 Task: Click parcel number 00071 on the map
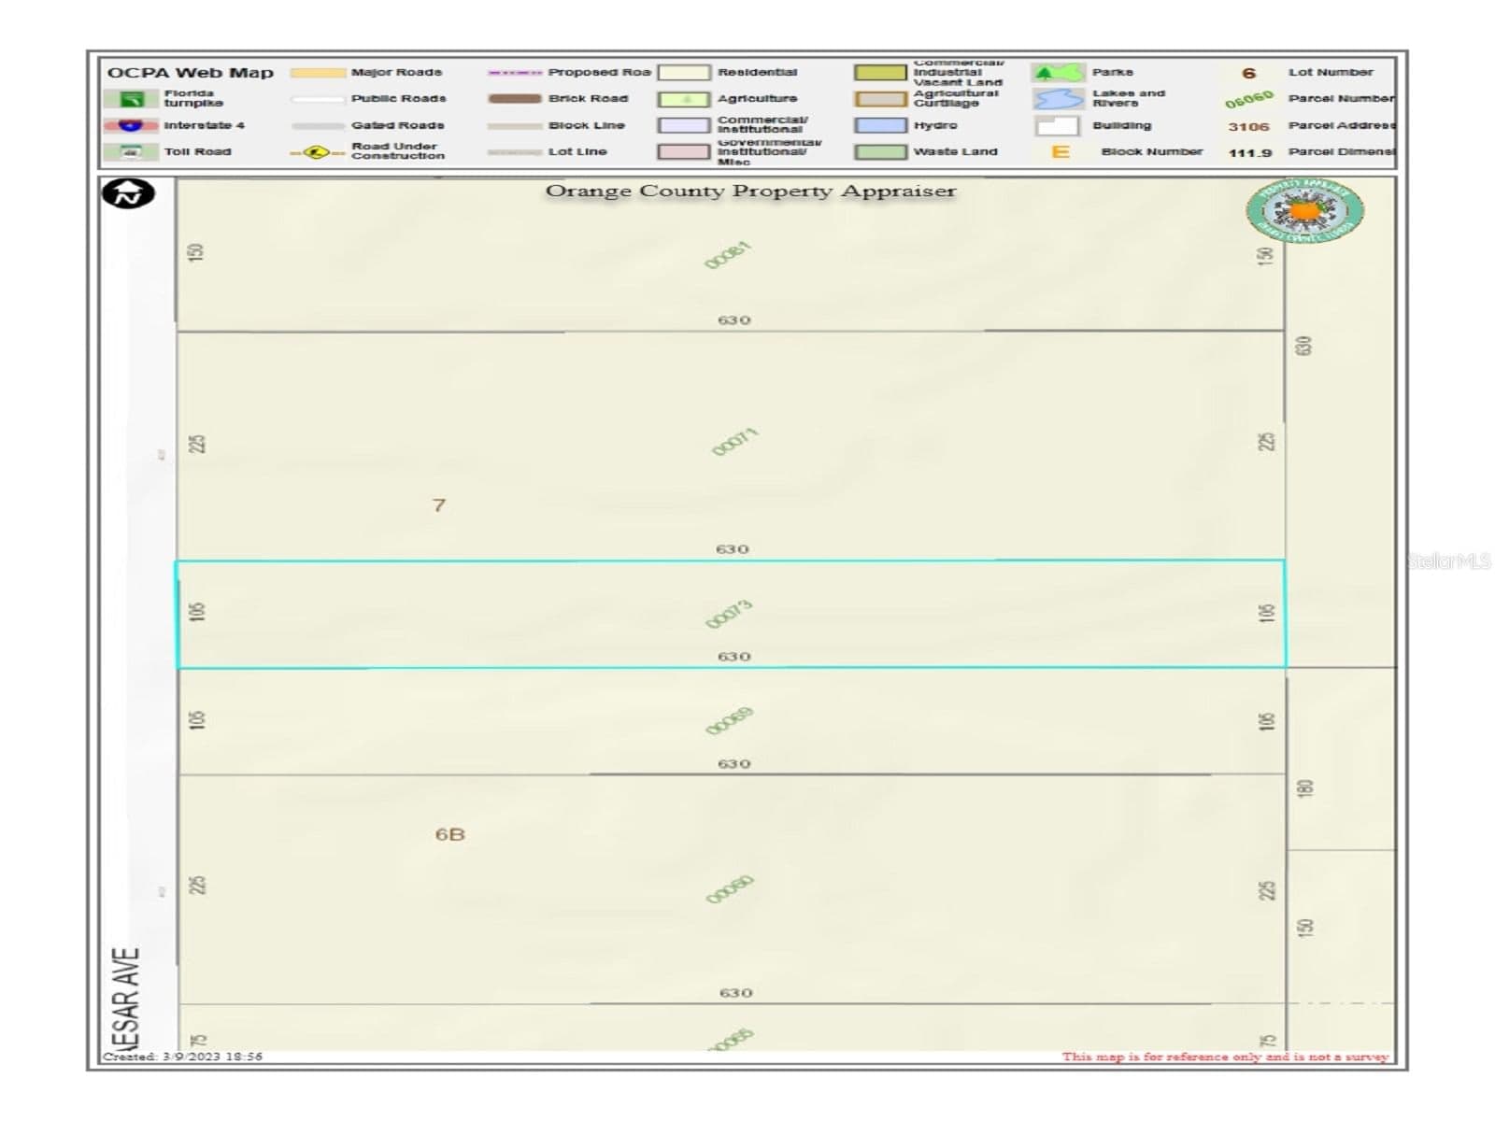point(734,442)
